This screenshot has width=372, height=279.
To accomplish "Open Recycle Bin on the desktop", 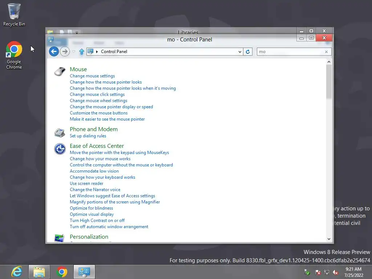I will click(14, 15).
